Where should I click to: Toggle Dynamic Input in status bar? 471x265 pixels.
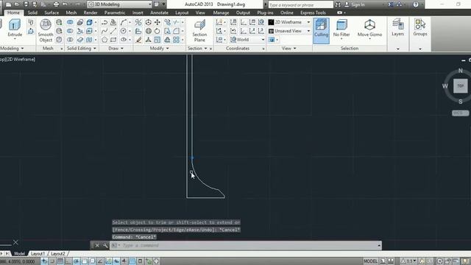(x=116, y=261)
